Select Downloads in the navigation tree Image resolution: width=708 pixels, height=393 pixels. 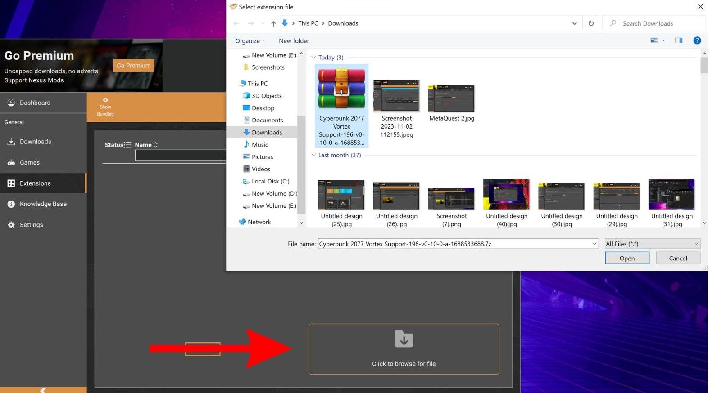(263, 132)
